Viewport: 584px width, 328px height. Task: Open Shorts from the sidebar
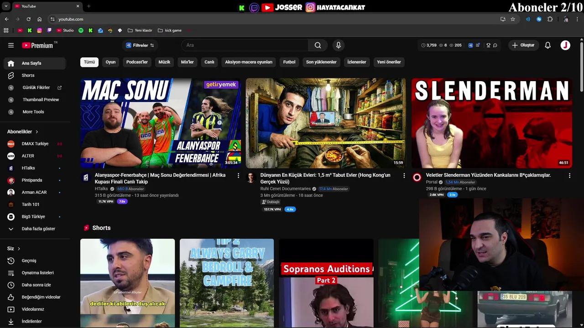(35, 75)
